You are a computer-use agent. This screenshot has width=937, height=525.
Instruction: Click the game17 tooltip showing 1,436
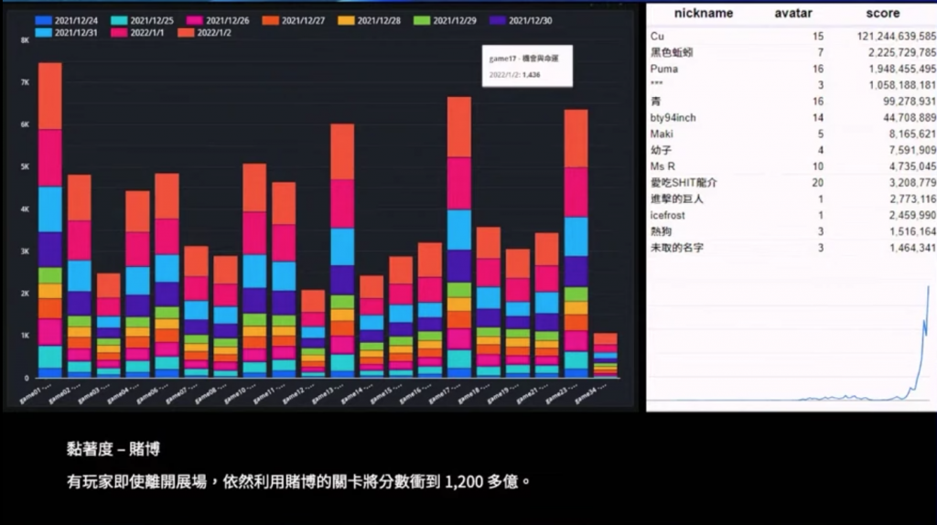[x=527, y=66]
